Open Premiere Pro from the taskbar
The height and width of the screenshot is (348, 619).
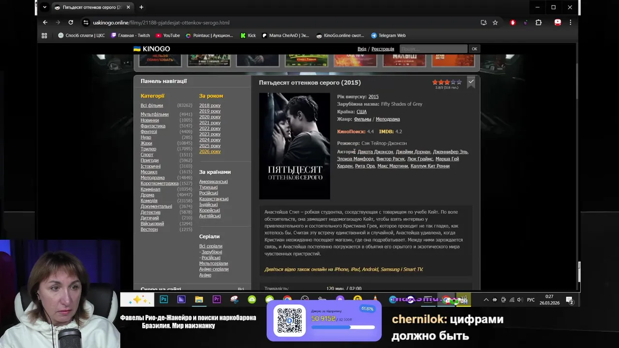pyautogui.click(x=217, y=300)
